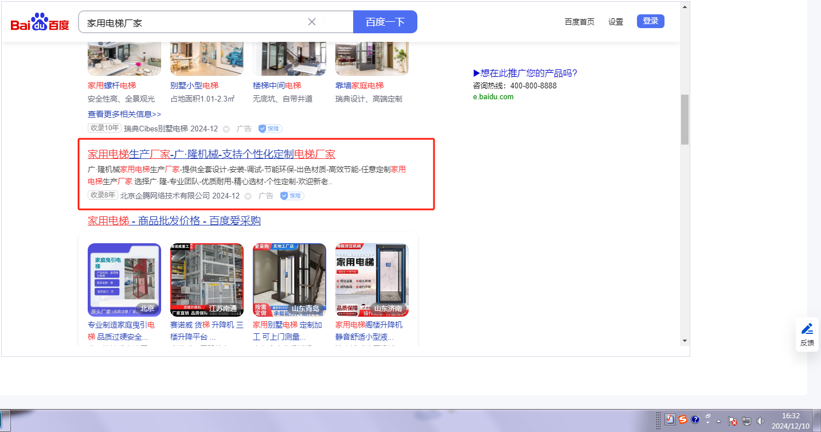Open the product thumbnail tagged 北京
This screenshot has height=432, width=821.
click(x=124, y=280)
